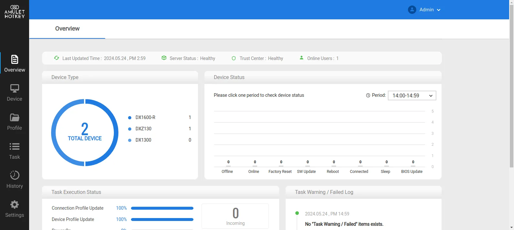This screenshot has height=230, width=514.
Task: Click the Trust Center shield icon
Action: 234,58
